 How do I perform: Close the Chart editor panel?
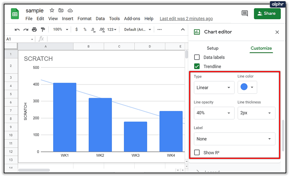[277, 32]
